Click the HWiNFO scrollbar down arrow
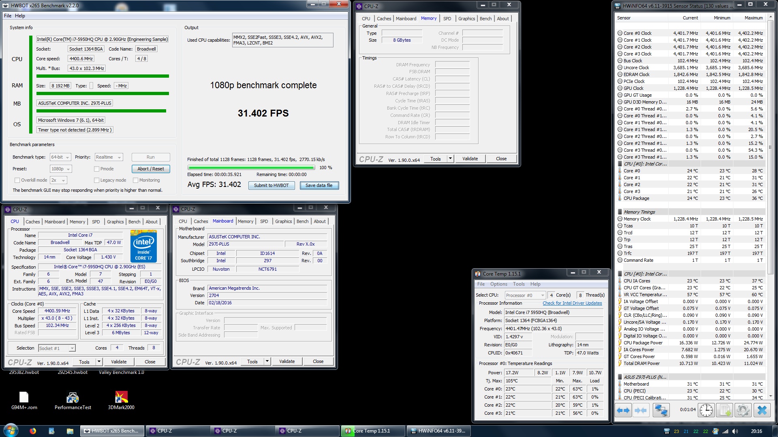The image size is (778, 437). click(x=770, y=397)
